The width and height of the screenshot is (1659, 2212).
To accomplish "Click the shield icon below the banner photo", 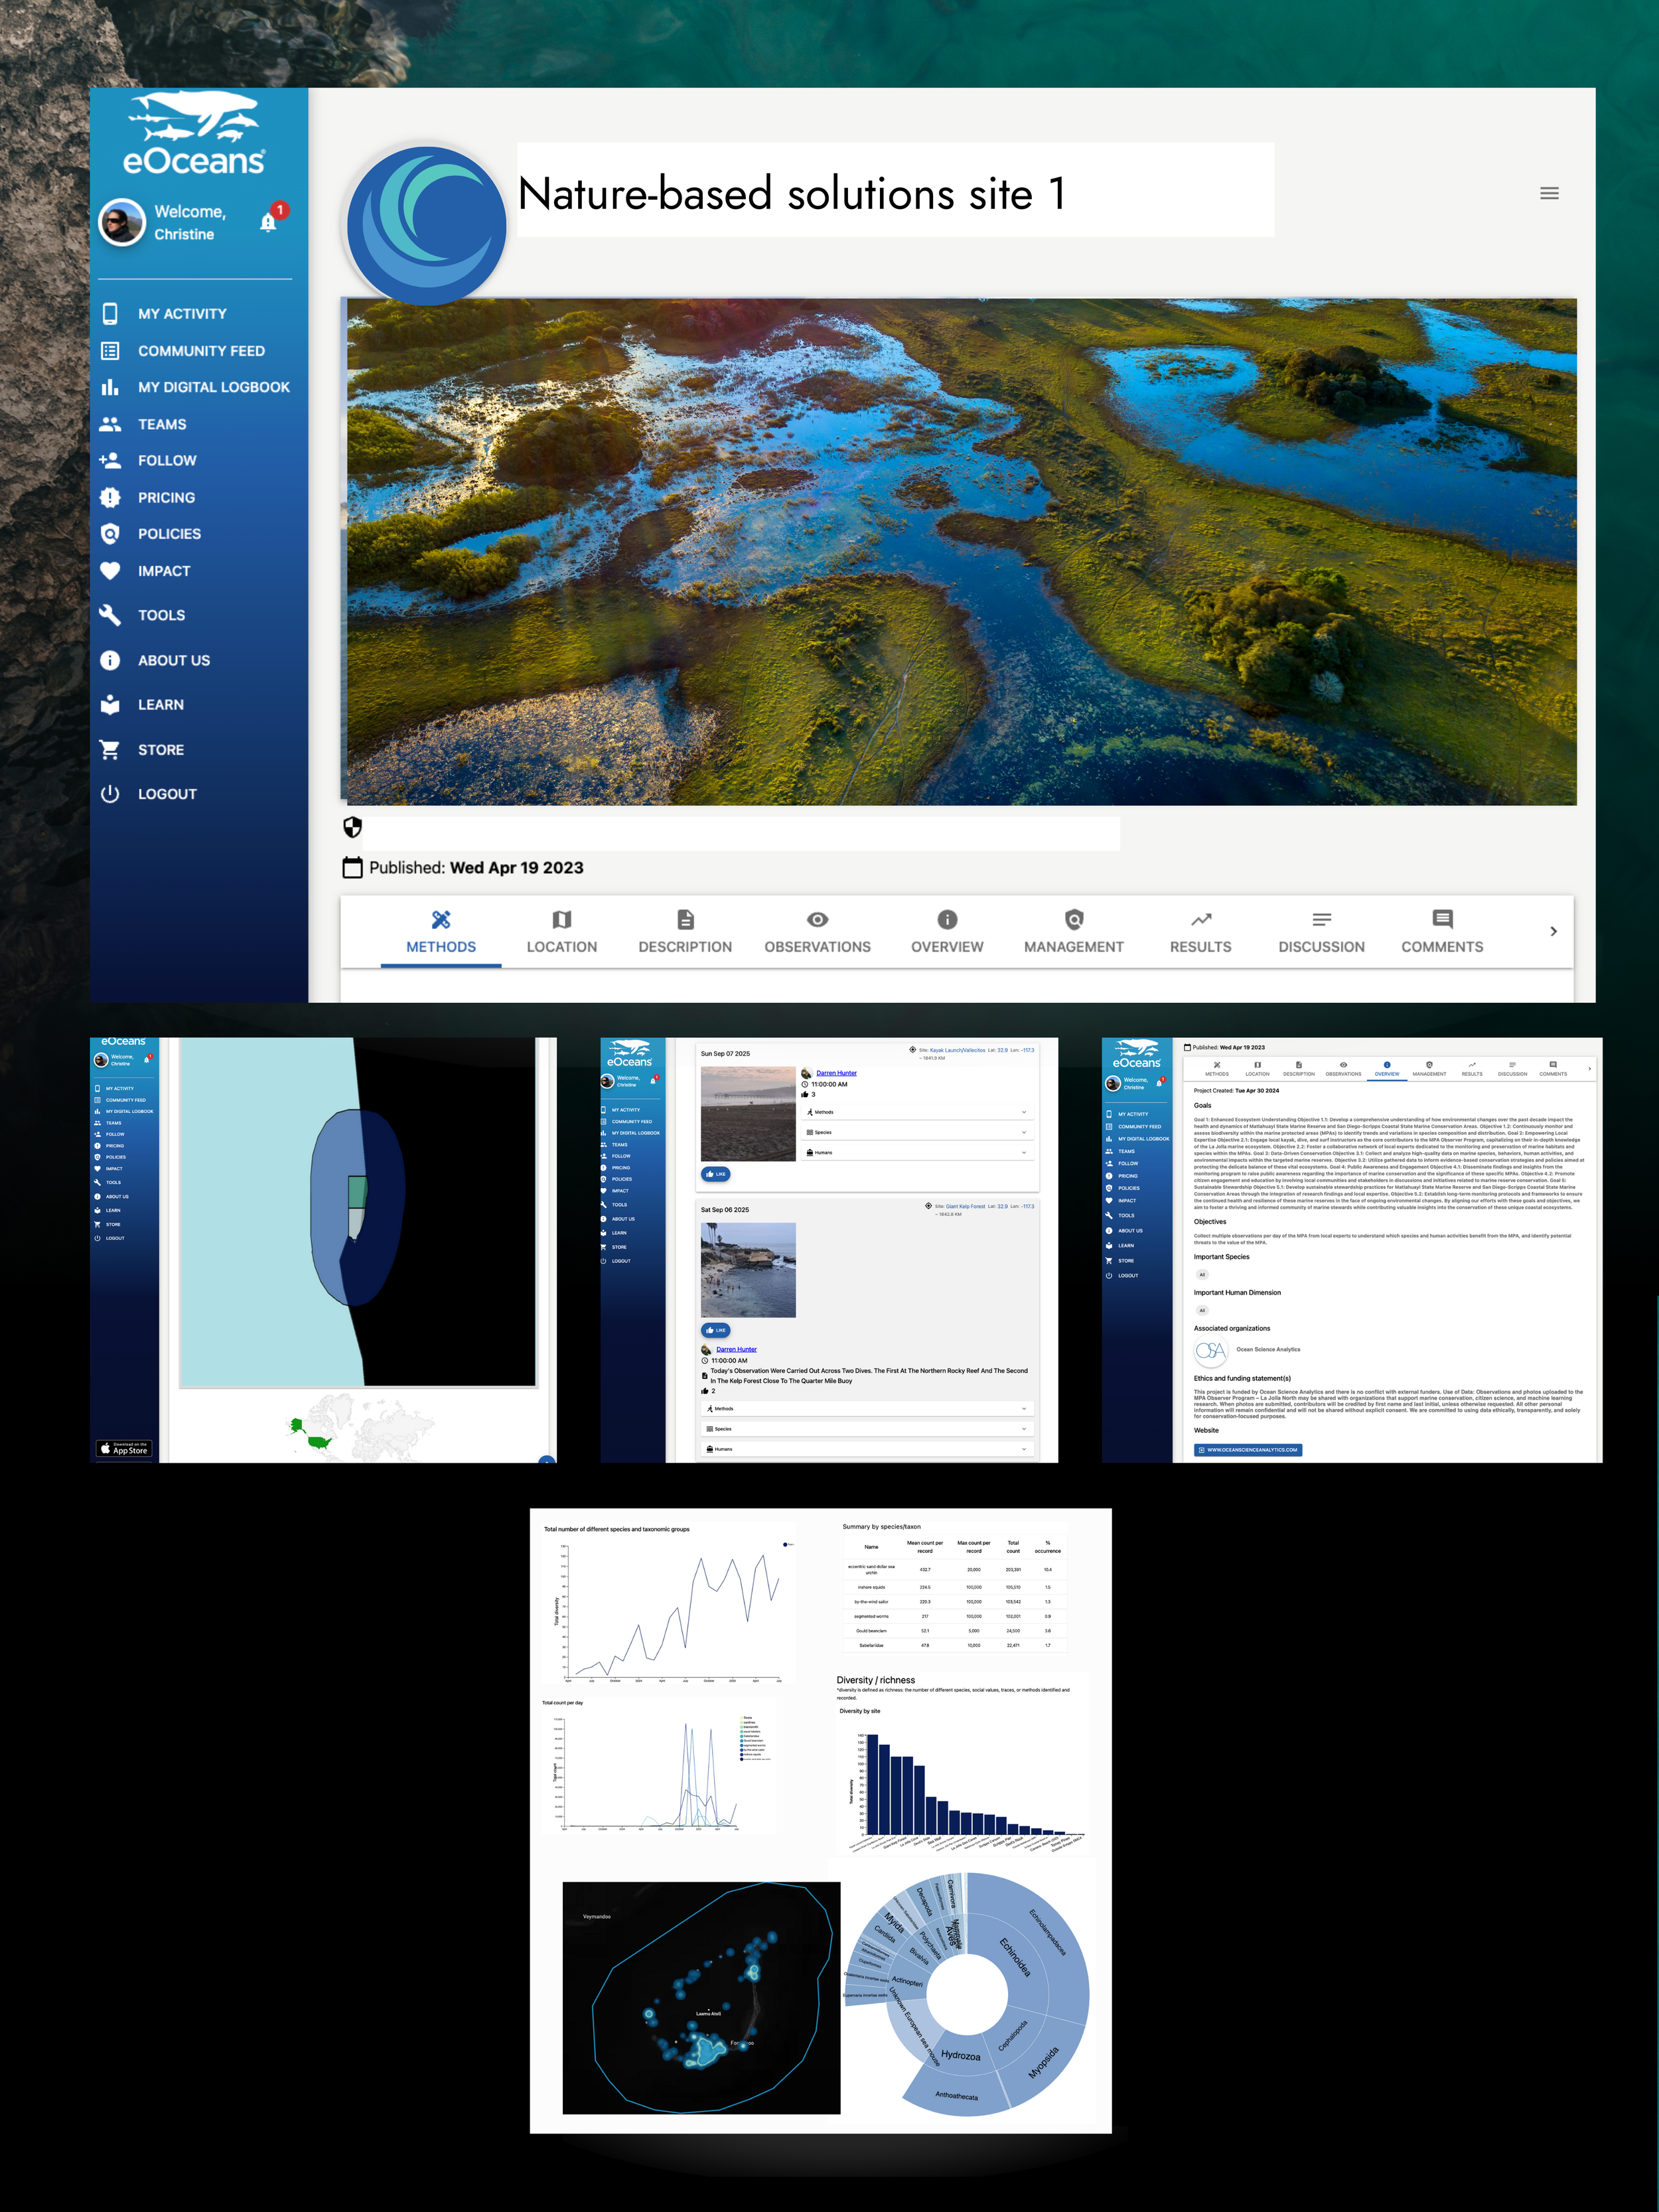I will [352, 827].
